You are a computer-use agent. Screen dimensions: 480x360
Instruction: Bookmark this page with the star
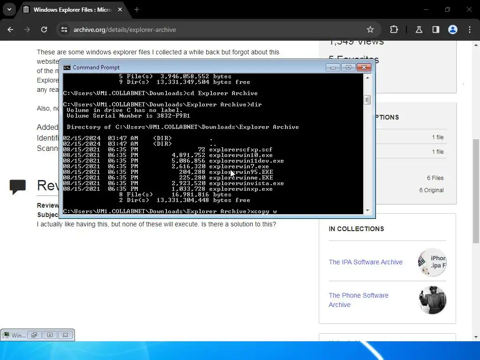point(370,30)
